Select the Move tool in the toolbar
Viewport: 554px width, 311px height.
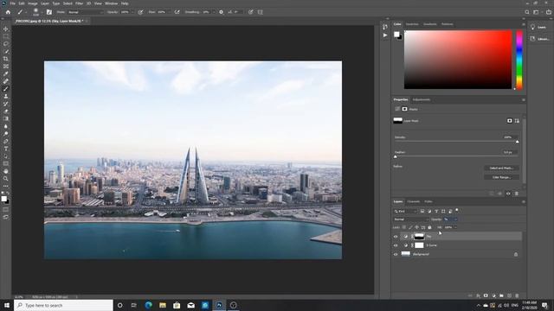coord(6,29)
